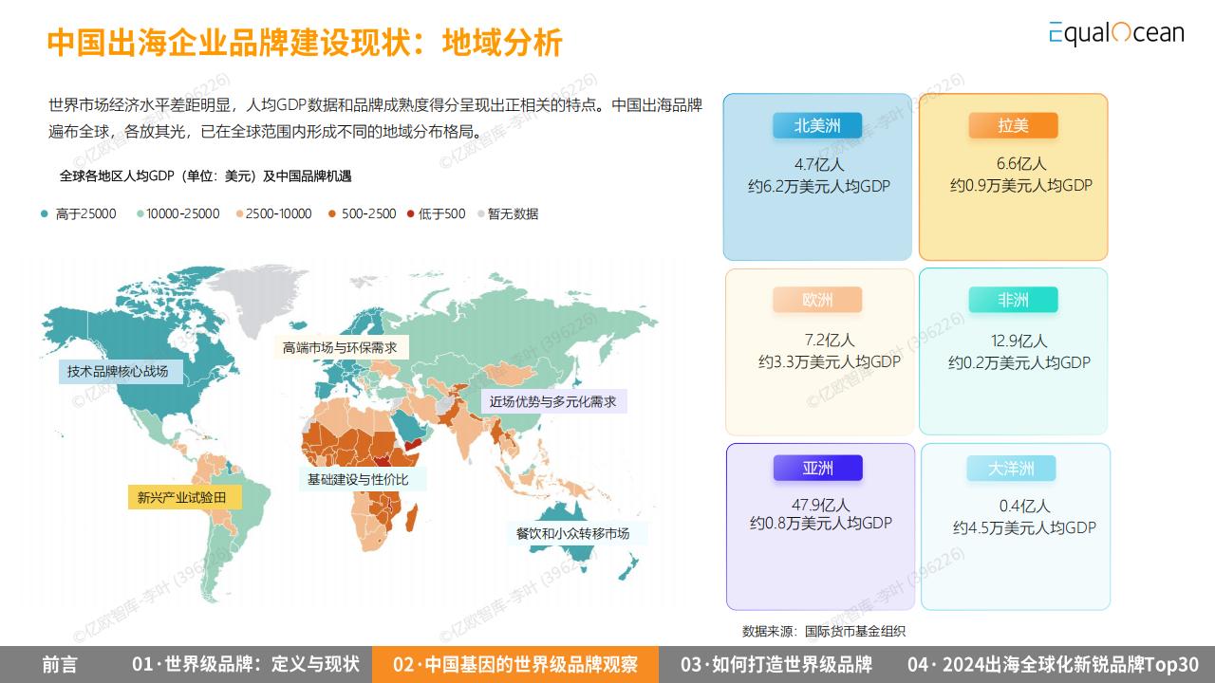The width and height of the screenshot is (1215, 683).
Task: Click the 12.9亿人 population text
Action: click(x=1019, y=341)
